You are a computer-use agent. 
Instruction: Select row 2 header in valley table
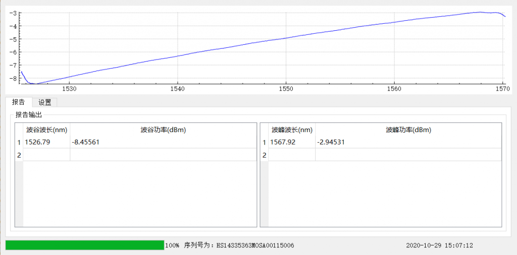point(19,155)
